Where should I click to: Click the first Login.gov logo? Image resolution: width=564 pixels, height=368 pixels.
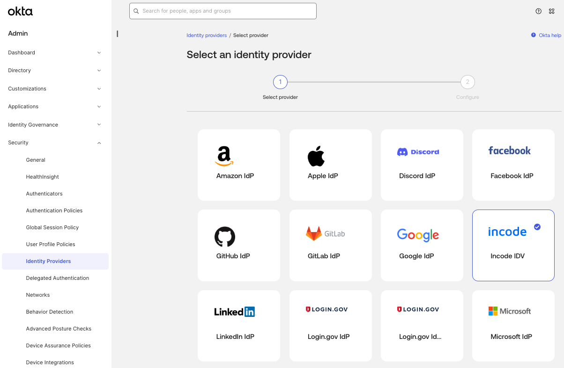[x=327, y=309]
